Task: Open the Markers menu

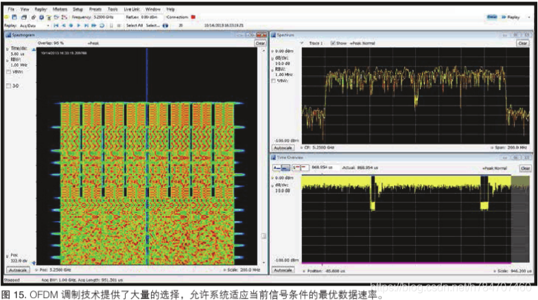Action: [x=60, y=10]
